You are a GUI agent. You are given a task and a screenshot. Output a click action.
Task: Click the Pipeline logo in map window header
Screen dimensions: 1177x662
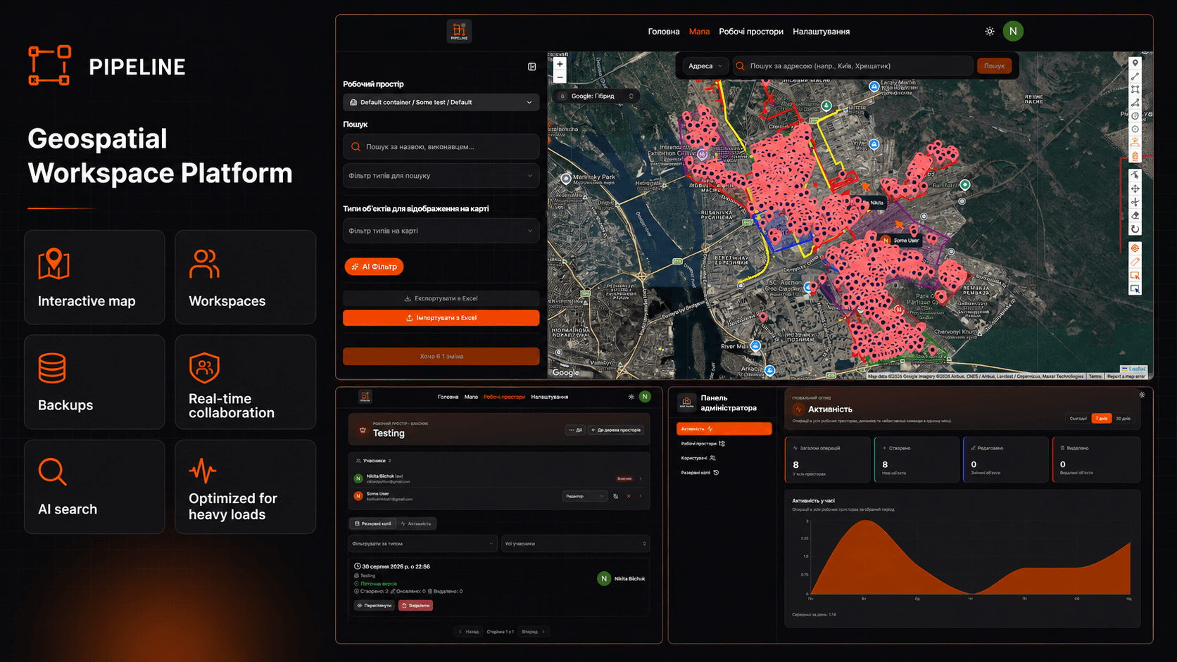pos(459,31)
